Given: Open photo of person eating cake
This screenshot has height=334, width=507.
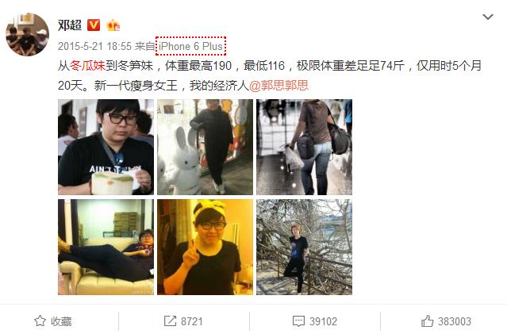Looking at the screenshot, I should 106,147.
